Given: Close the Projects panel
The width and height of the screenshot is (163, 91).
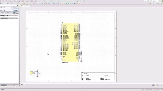Looking at the screenshot, I should tap(19, 5).
